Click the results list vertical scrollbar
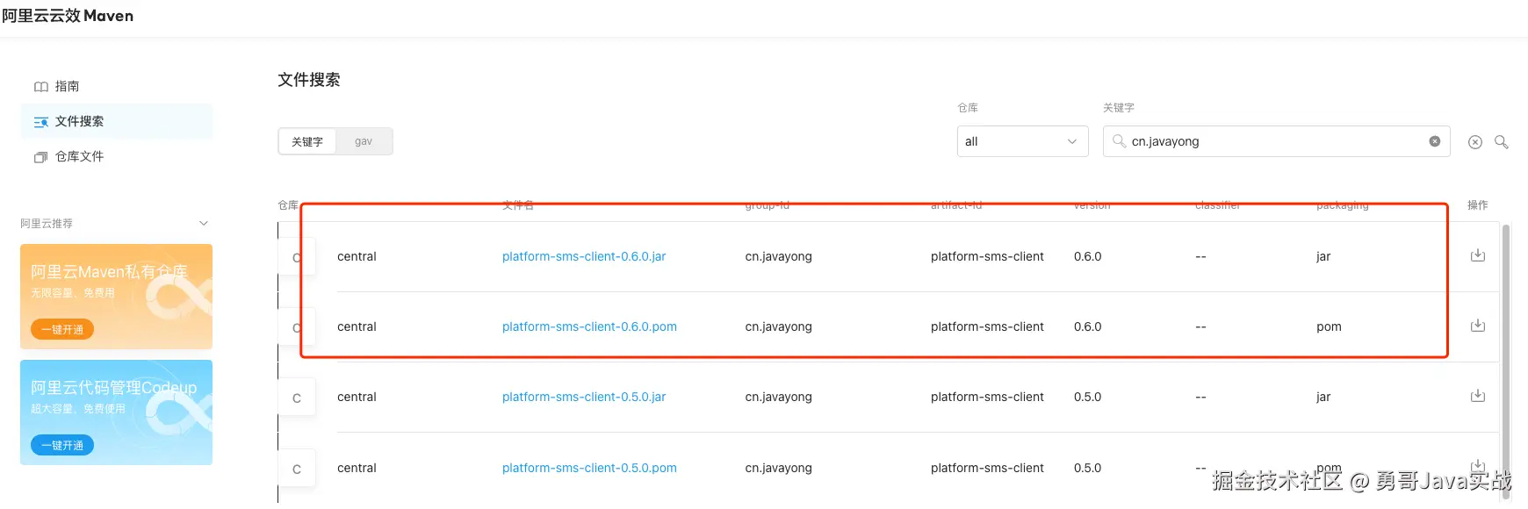This screenshot has width=1528, height=509. coord(1506,351)
